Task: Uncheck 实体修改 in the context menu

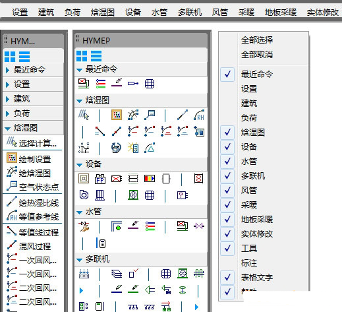Action: (x=227, y=234)
